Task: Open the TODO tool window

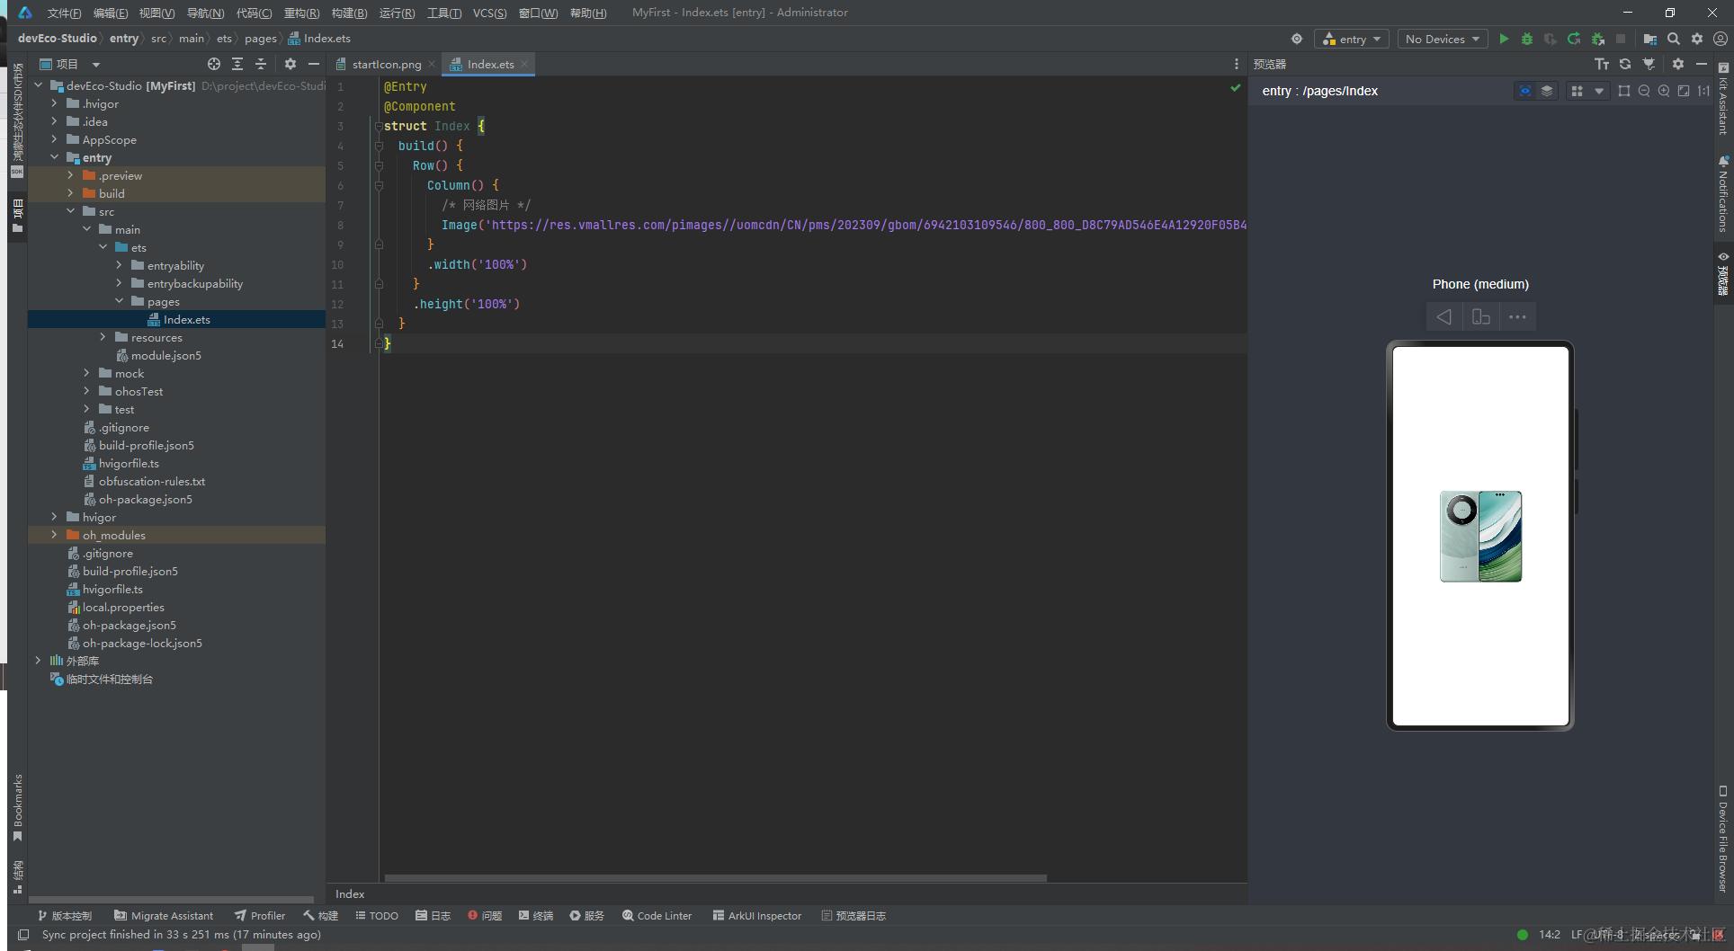Action: pos(377,915)
